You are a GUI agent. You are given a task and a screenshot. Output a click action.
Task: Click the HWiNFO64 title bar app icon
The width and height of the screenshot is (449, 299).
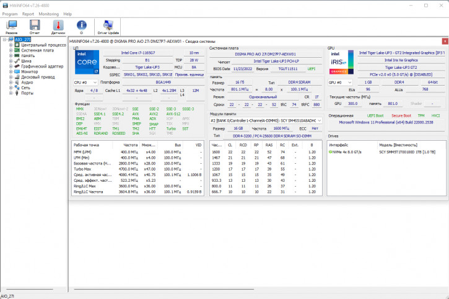[x=5, y=6]
